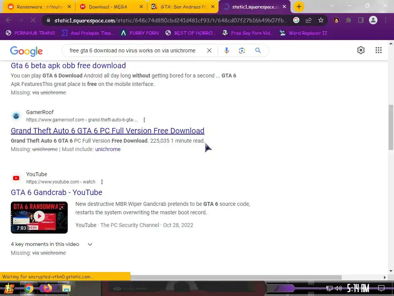
Task: Click the scroll right arrow
Action: click(384, 277)
